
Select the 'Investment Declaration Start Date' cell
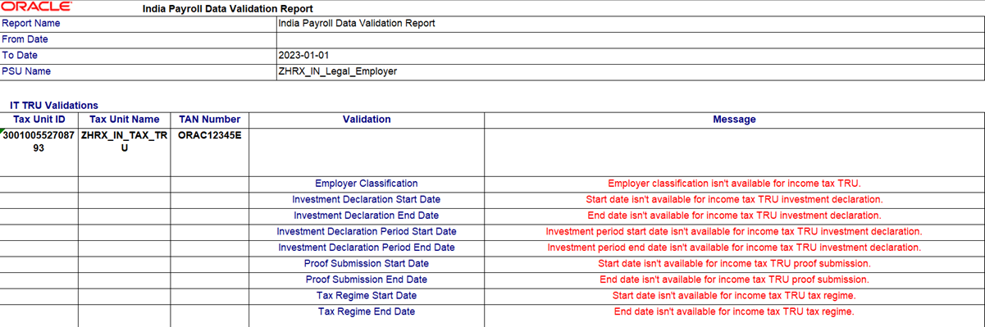tap(367, 199)
